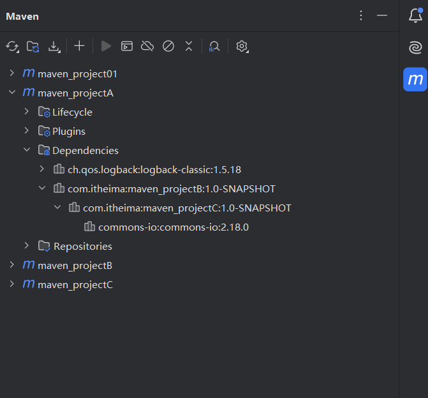Download sources and documentation icon

pos(54,47)
